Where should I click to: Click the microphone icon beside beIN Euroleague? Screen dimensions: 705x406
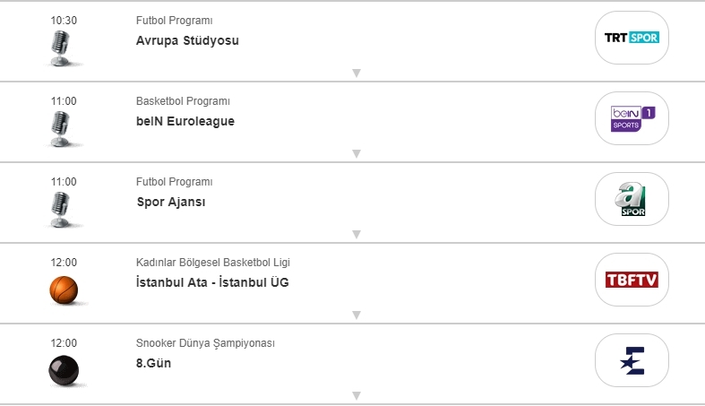(x=62, y=128)
